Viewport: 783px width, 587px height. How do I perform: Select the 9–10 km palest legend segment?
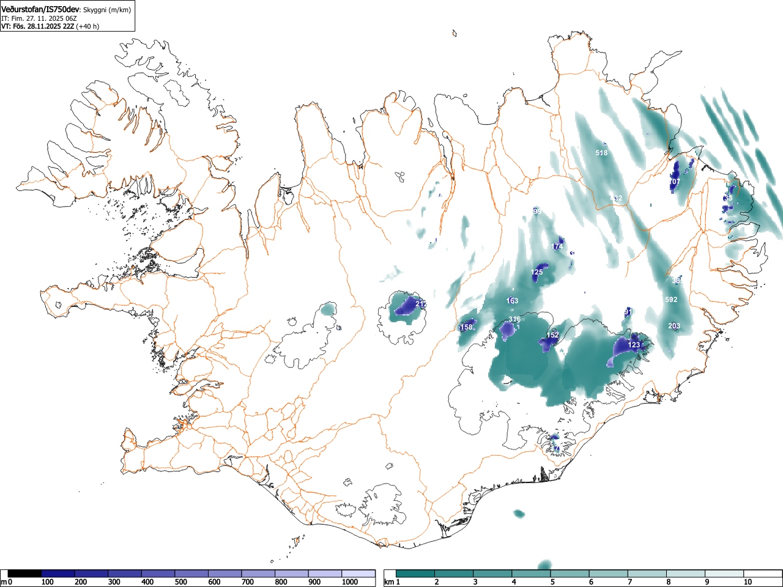(x=724, y=574)
